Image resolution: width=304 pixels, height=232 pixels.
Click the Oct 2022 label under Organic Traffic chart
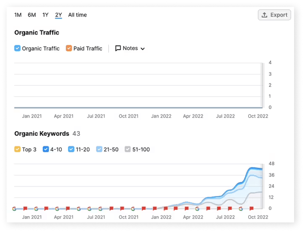tap(258, 116)
